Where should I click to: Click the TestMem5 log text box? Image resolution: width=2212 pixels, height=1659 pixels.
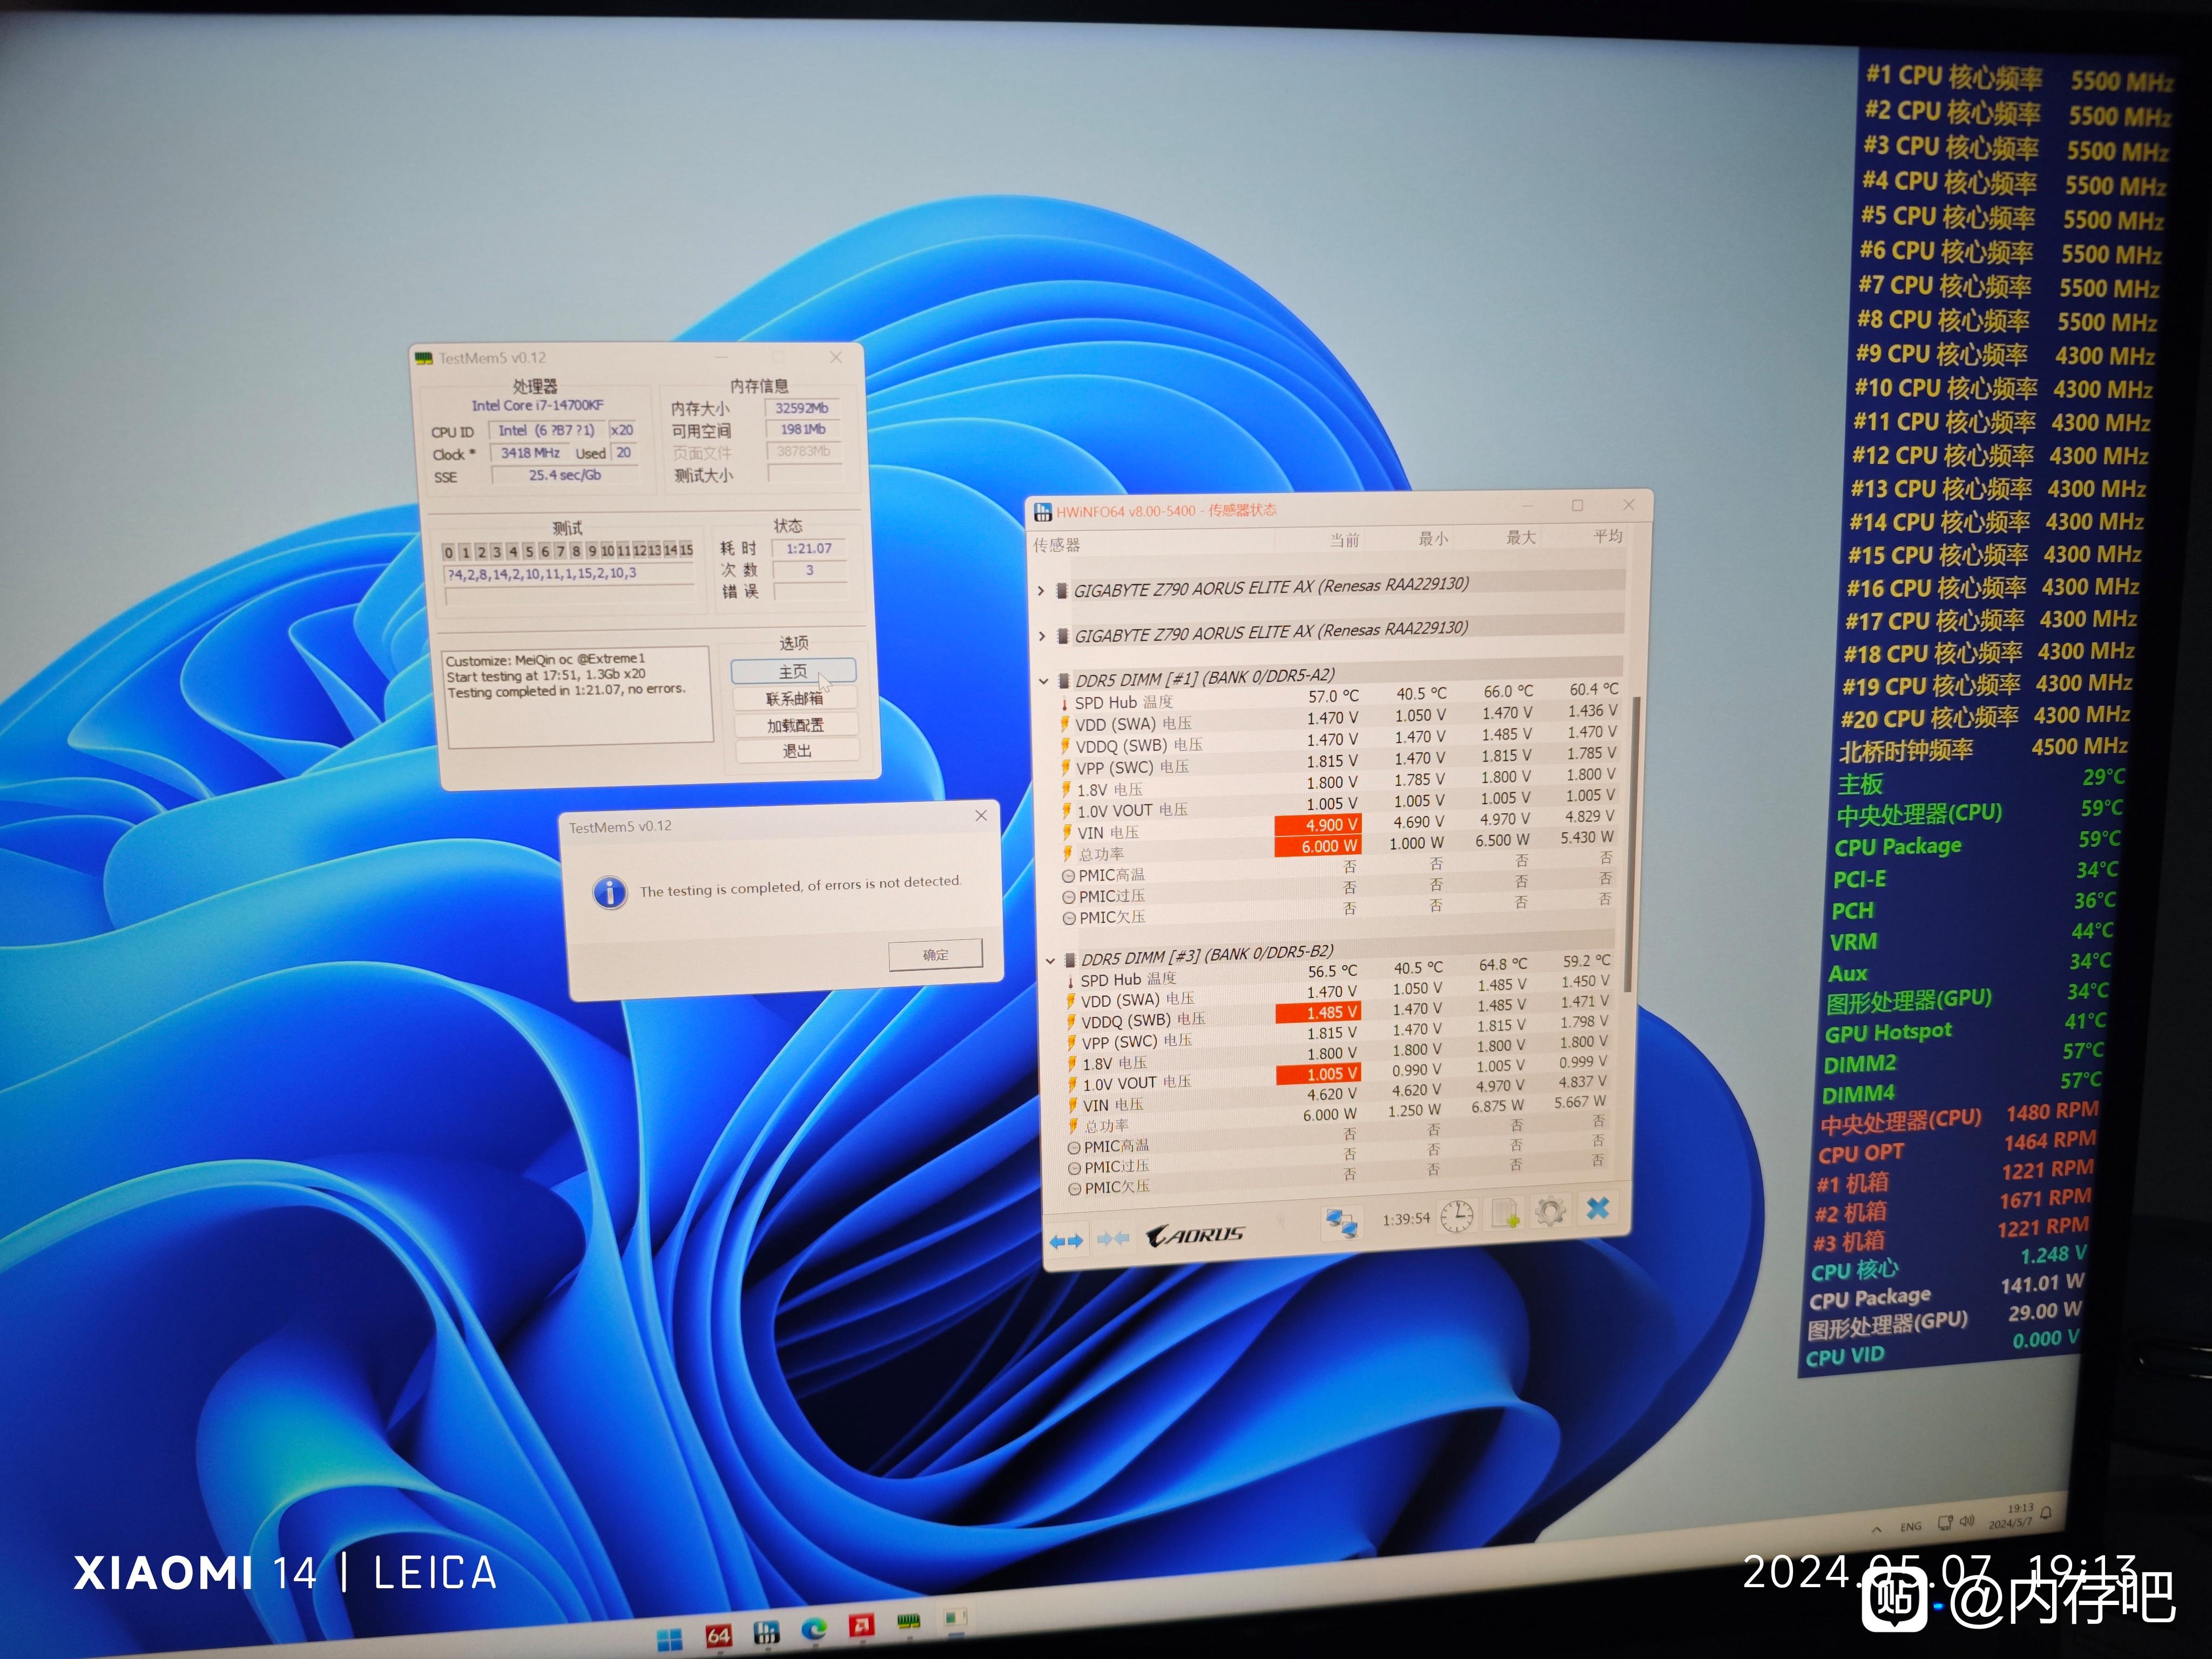[578, 696]
